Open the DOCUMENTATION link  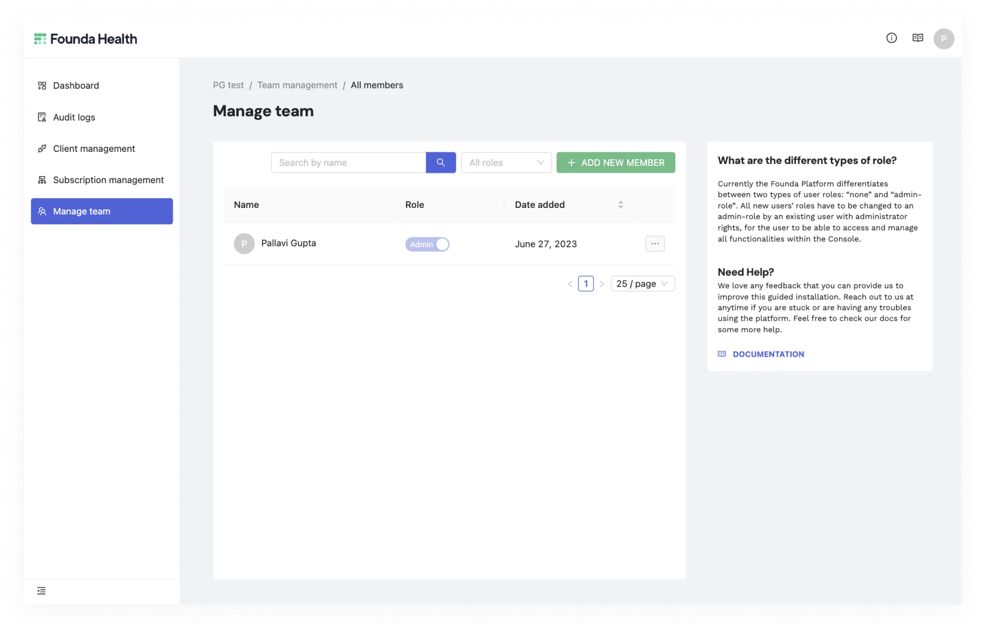click(768, 354)
